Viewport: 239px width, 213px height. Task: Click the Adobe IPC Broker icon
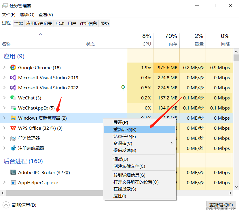click(13, 172)
